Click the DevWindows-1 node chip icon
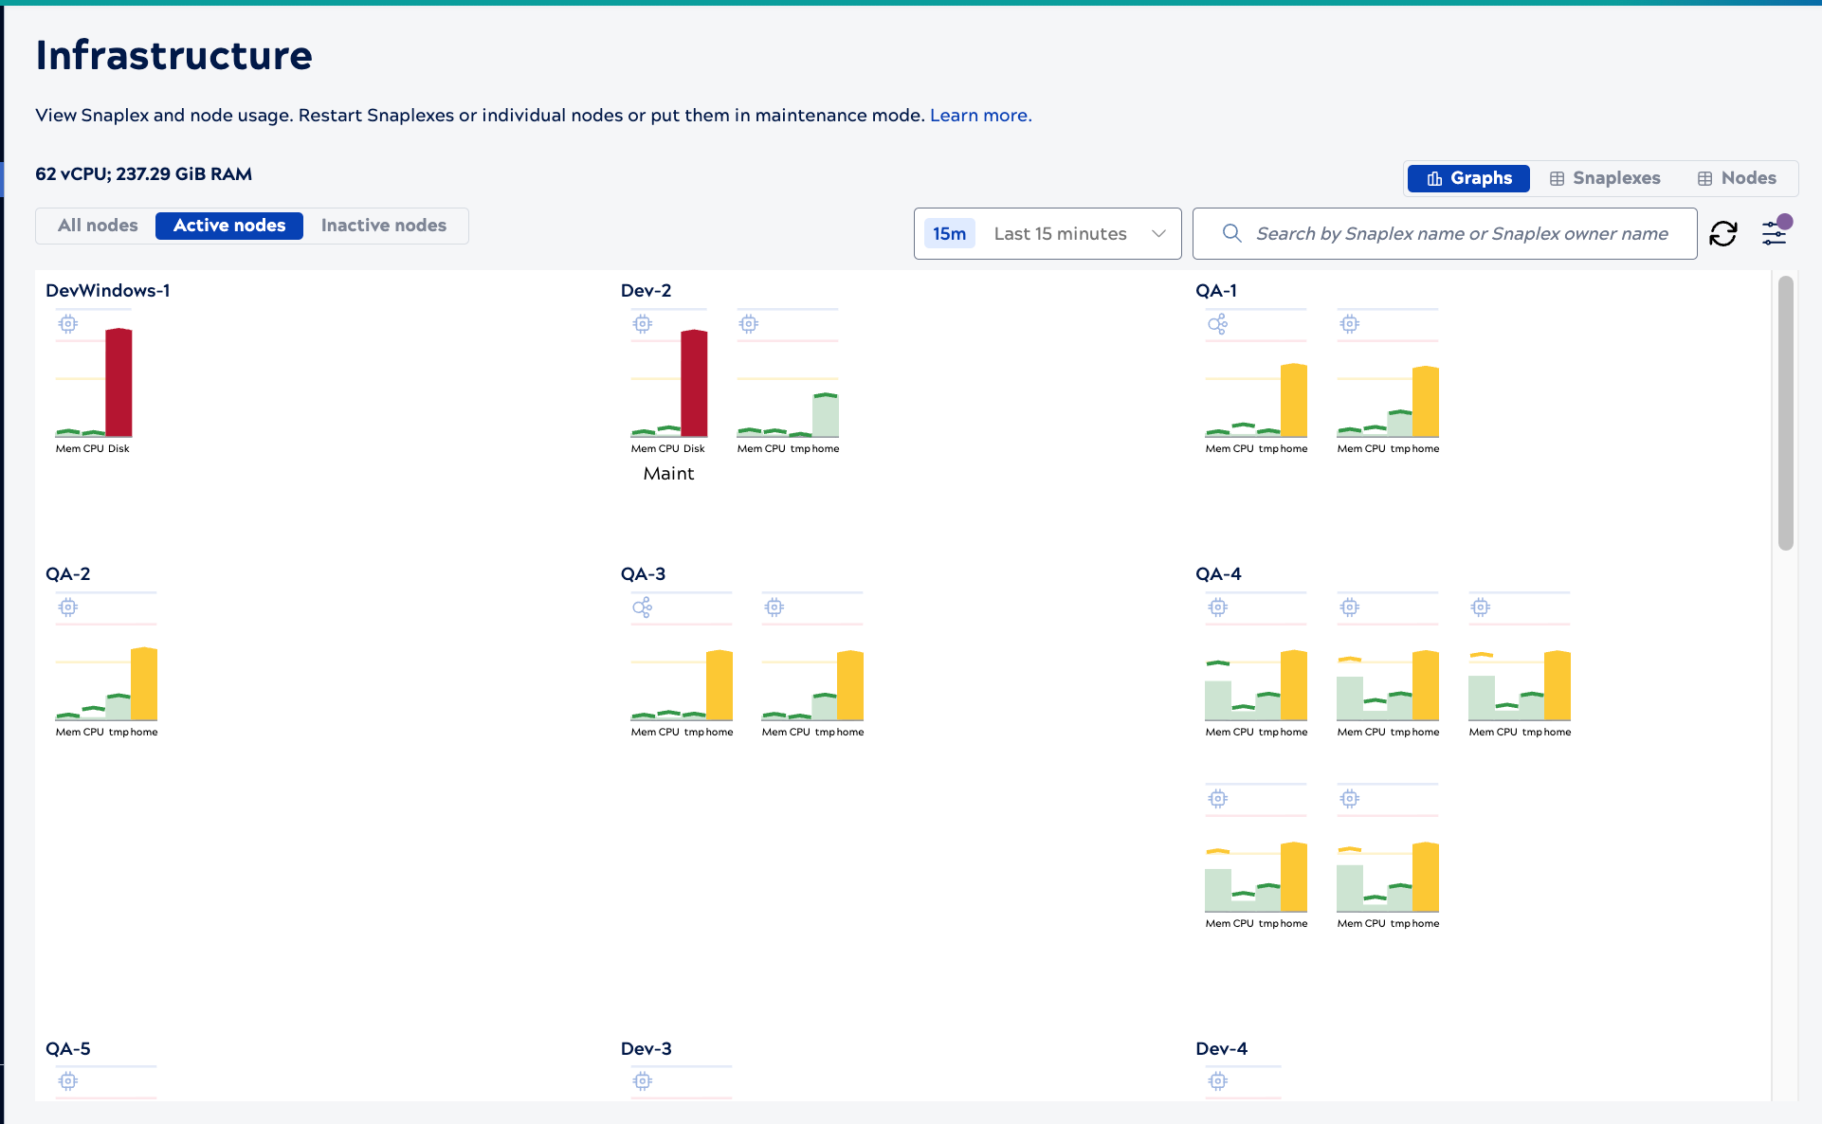This screenshot has height=1124, width=1822. coord(68,324)
